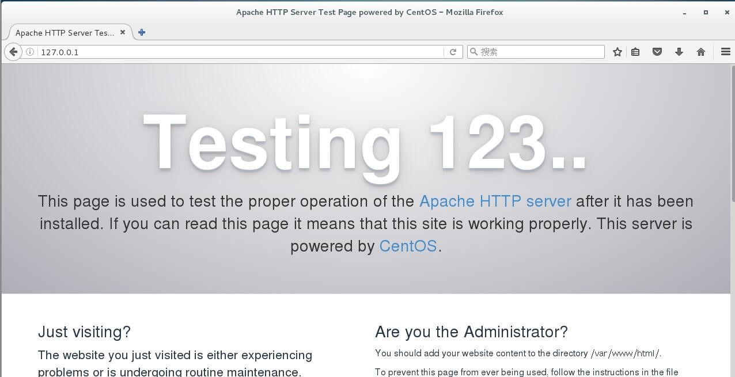Click the 'Just visiting?' heading

85,332
